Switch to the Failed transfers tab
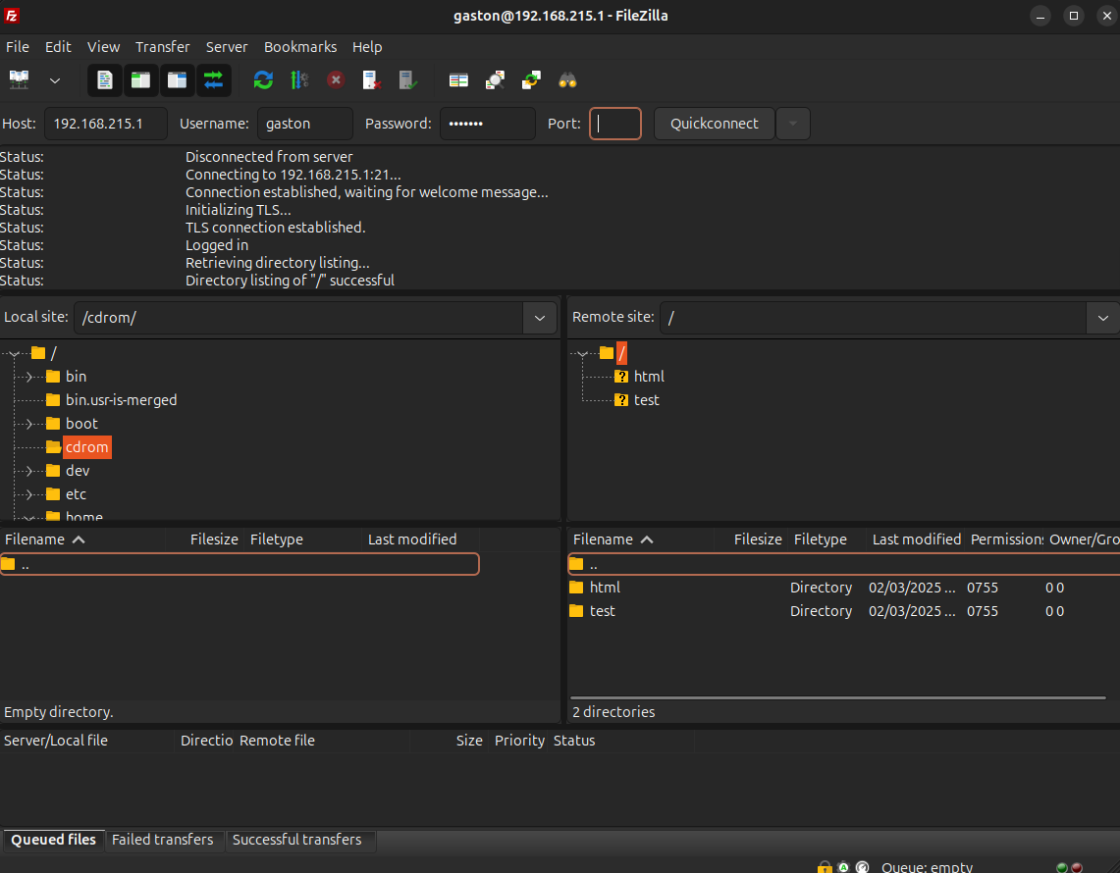Viewport: 1120px width, 873px height. tap(163, 841)
